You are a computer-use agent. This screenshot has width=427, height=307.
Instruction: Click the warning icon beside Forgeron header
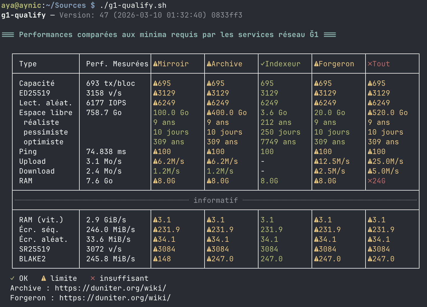(x=316, y=64)
